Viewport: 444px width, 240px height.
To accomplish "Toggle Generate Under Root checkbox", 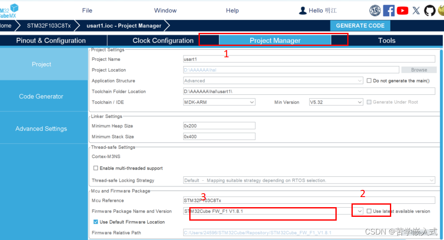I will (x=369, y=102).
